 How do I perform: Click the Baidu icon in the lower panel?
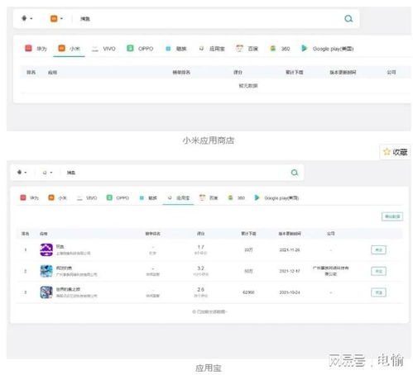[202, 197]
